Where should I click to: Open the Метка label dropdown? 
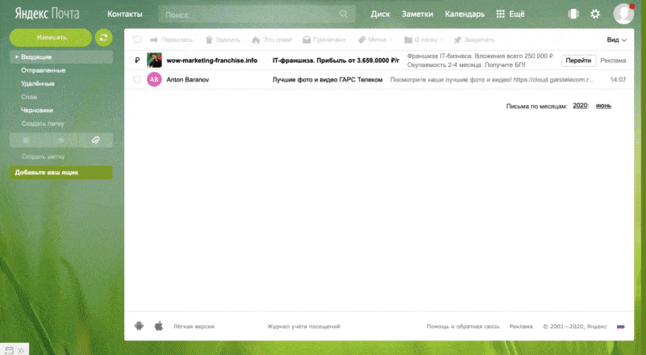click(x=375, y=40)
